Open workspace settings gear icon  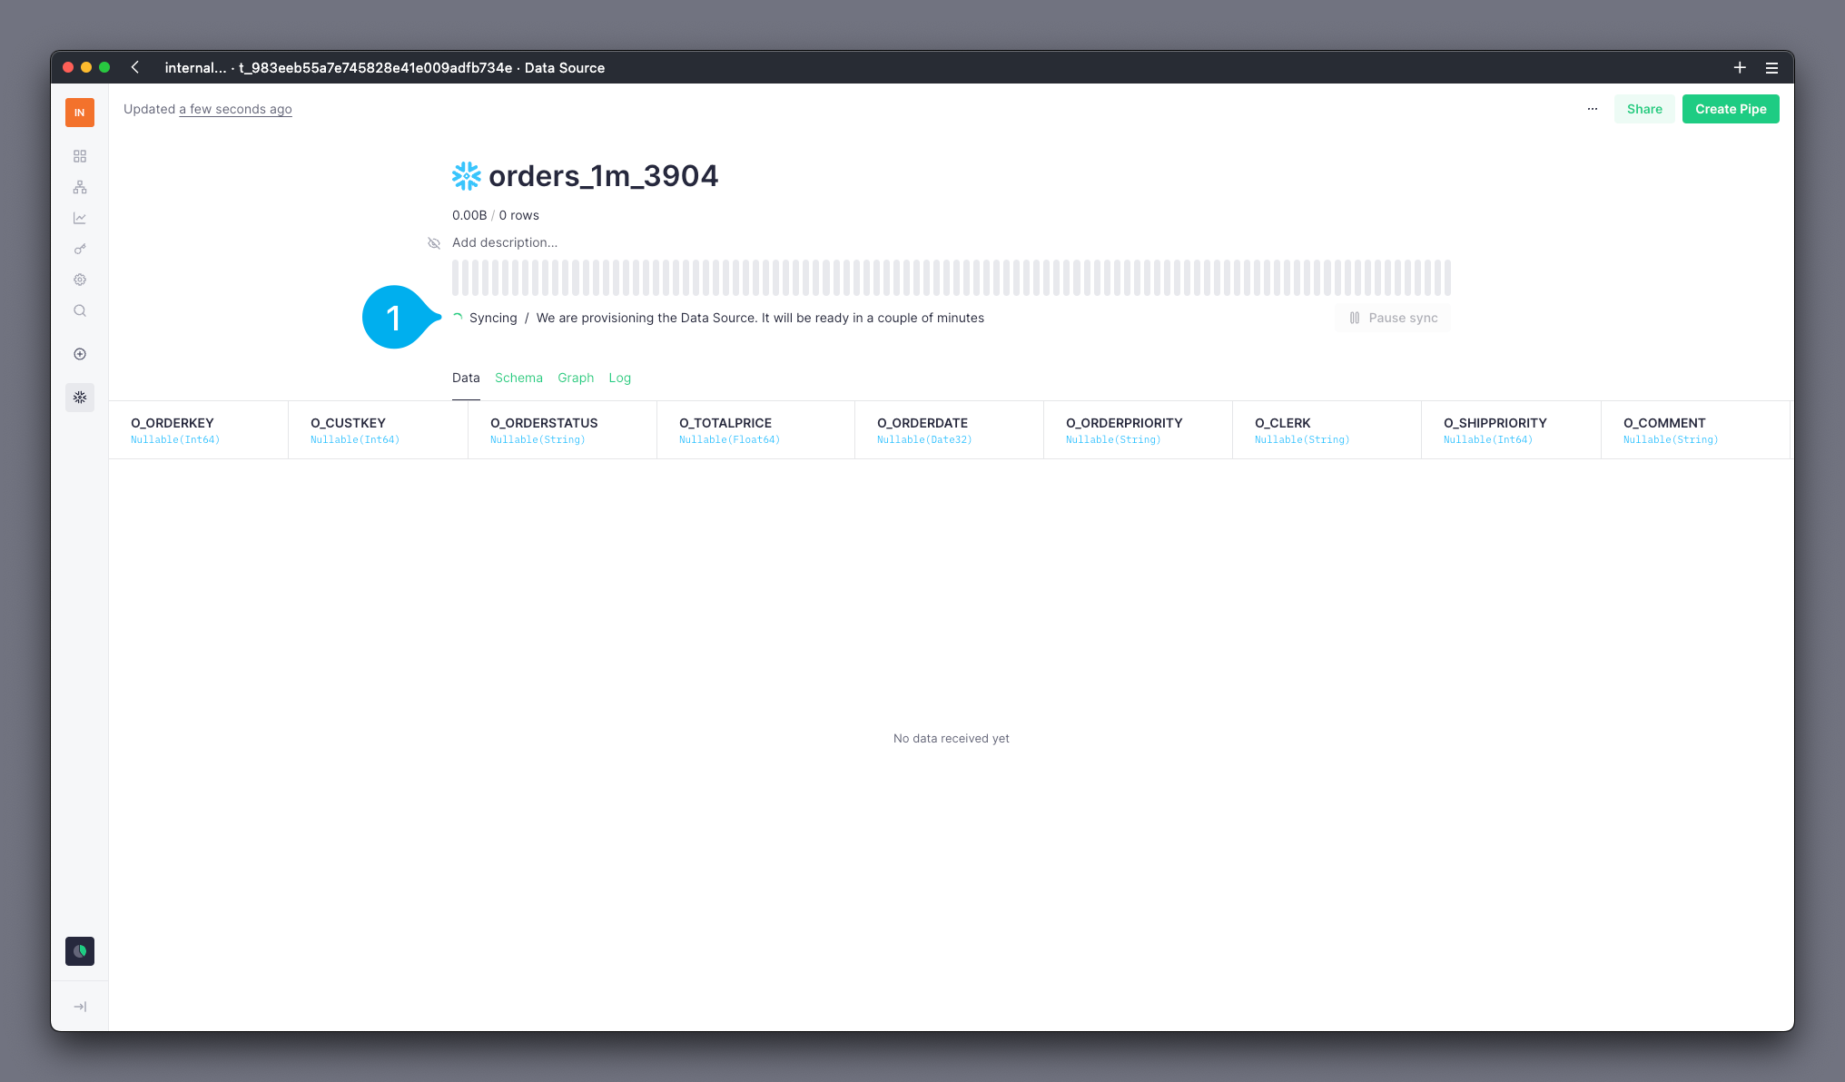coord(80,280)
